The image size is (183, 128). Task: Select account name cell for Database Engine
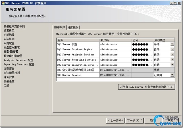116,49
